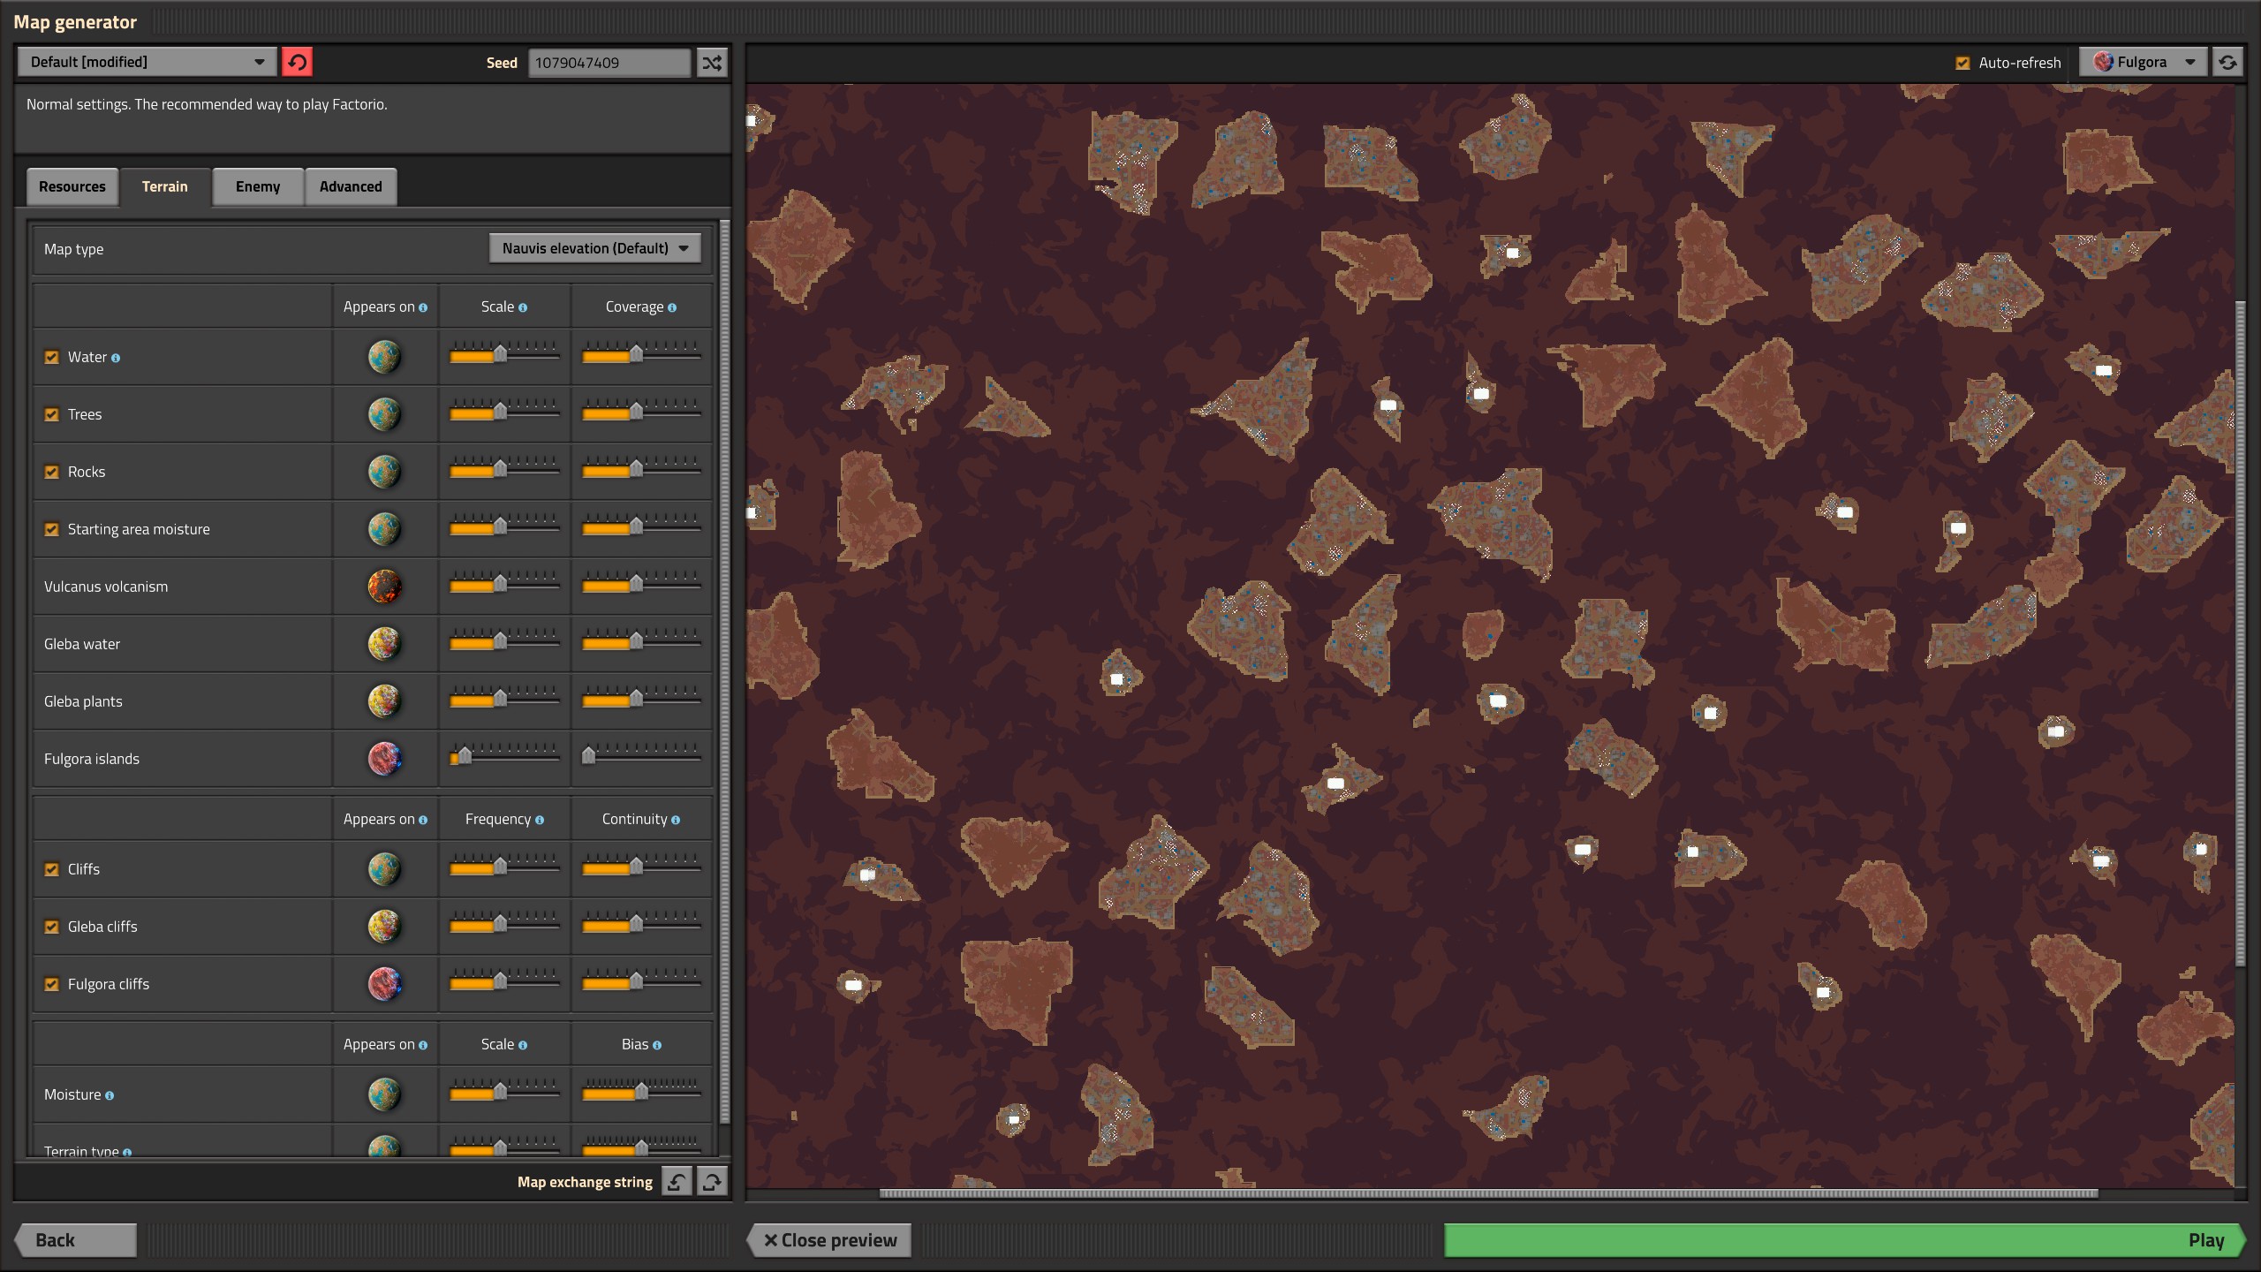Adjust the Fulgora islands scale slider
2261x1272 pixels.
coord(504,757)
